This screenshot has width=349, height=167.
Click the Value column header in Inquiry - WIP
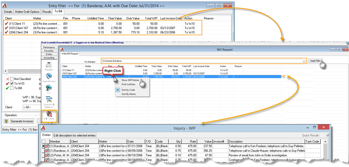point(205,141)
